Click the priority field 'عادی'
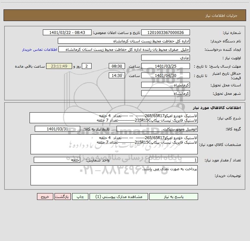The width and height of the screenshot is (250, 241). pyautogui.click(x=166, y=58)
